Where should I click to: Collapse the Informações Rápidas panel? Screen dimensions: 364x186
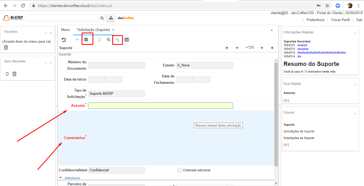pos(355,33)
